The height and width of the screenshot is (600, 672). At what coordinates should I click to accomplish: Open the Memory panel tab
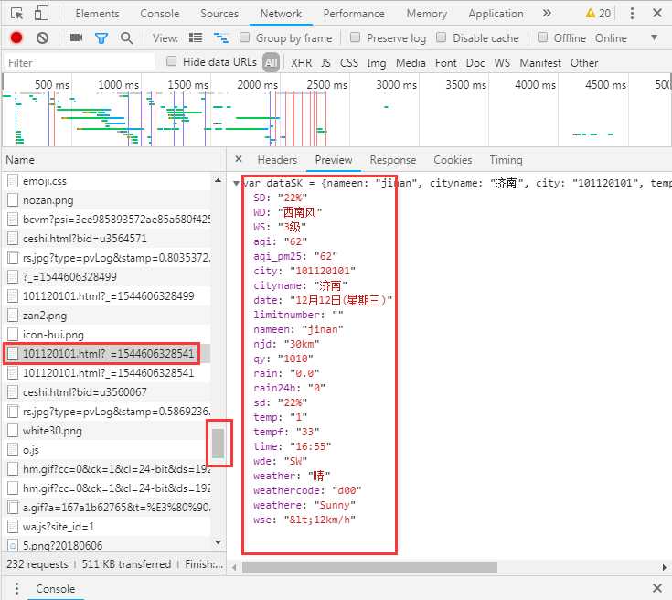pos(426,14)
